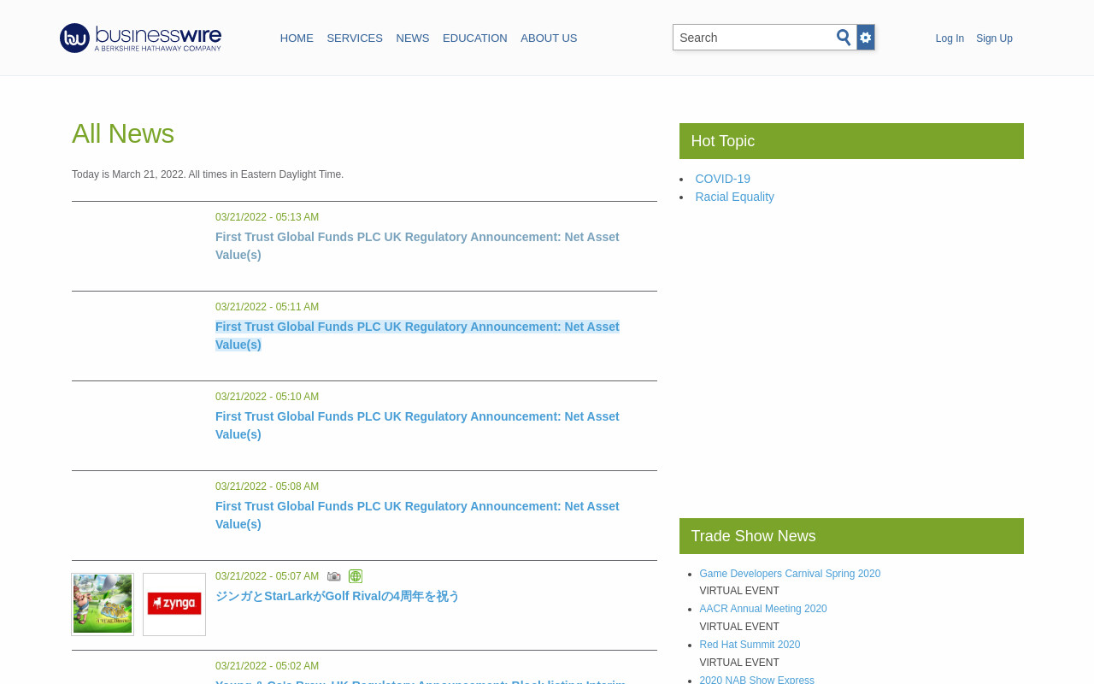Click the 03/21/2022 - 05:10 AM timestamp

267,397
